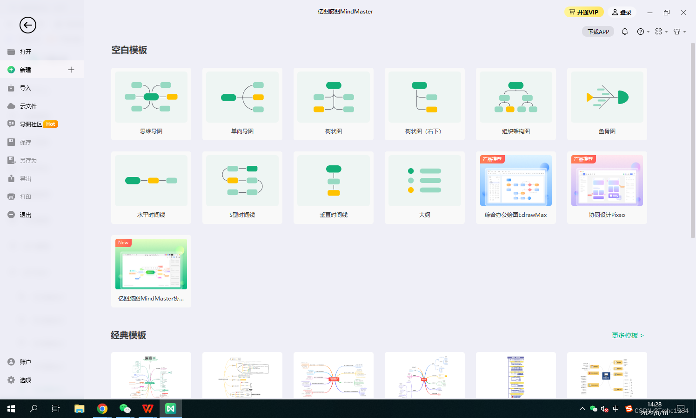Expand the apps grid dropdown arrow
Viewport: 696px width, 418px height.
[666, 32]
